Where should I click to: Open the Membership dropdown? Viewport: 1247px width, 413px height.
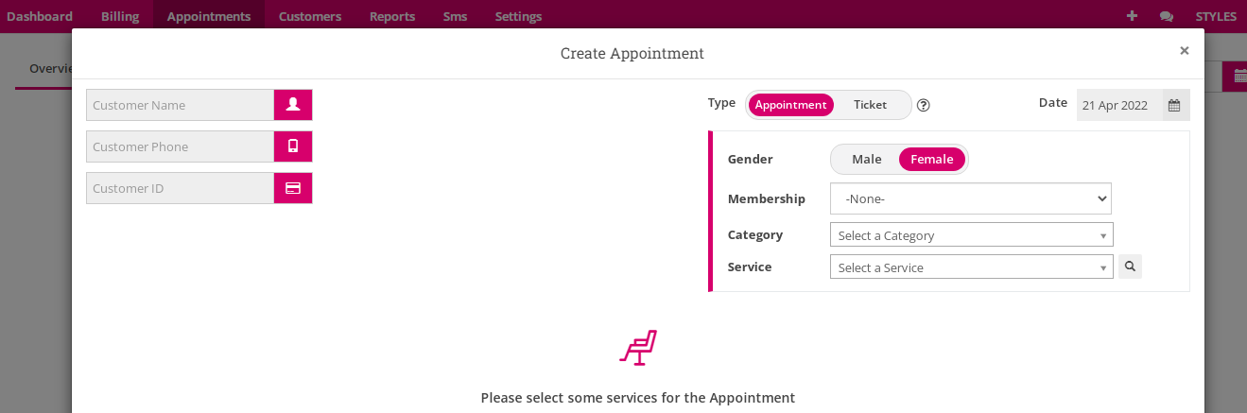[x=971, y=199]
